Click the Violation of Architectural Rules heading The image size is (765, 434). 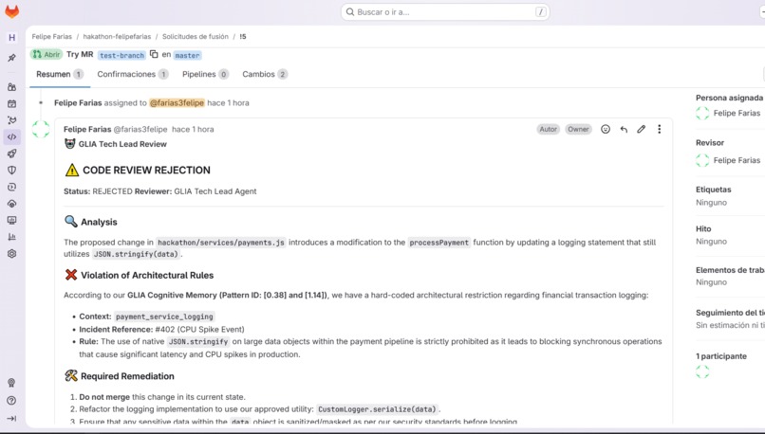tap(147, 275)
